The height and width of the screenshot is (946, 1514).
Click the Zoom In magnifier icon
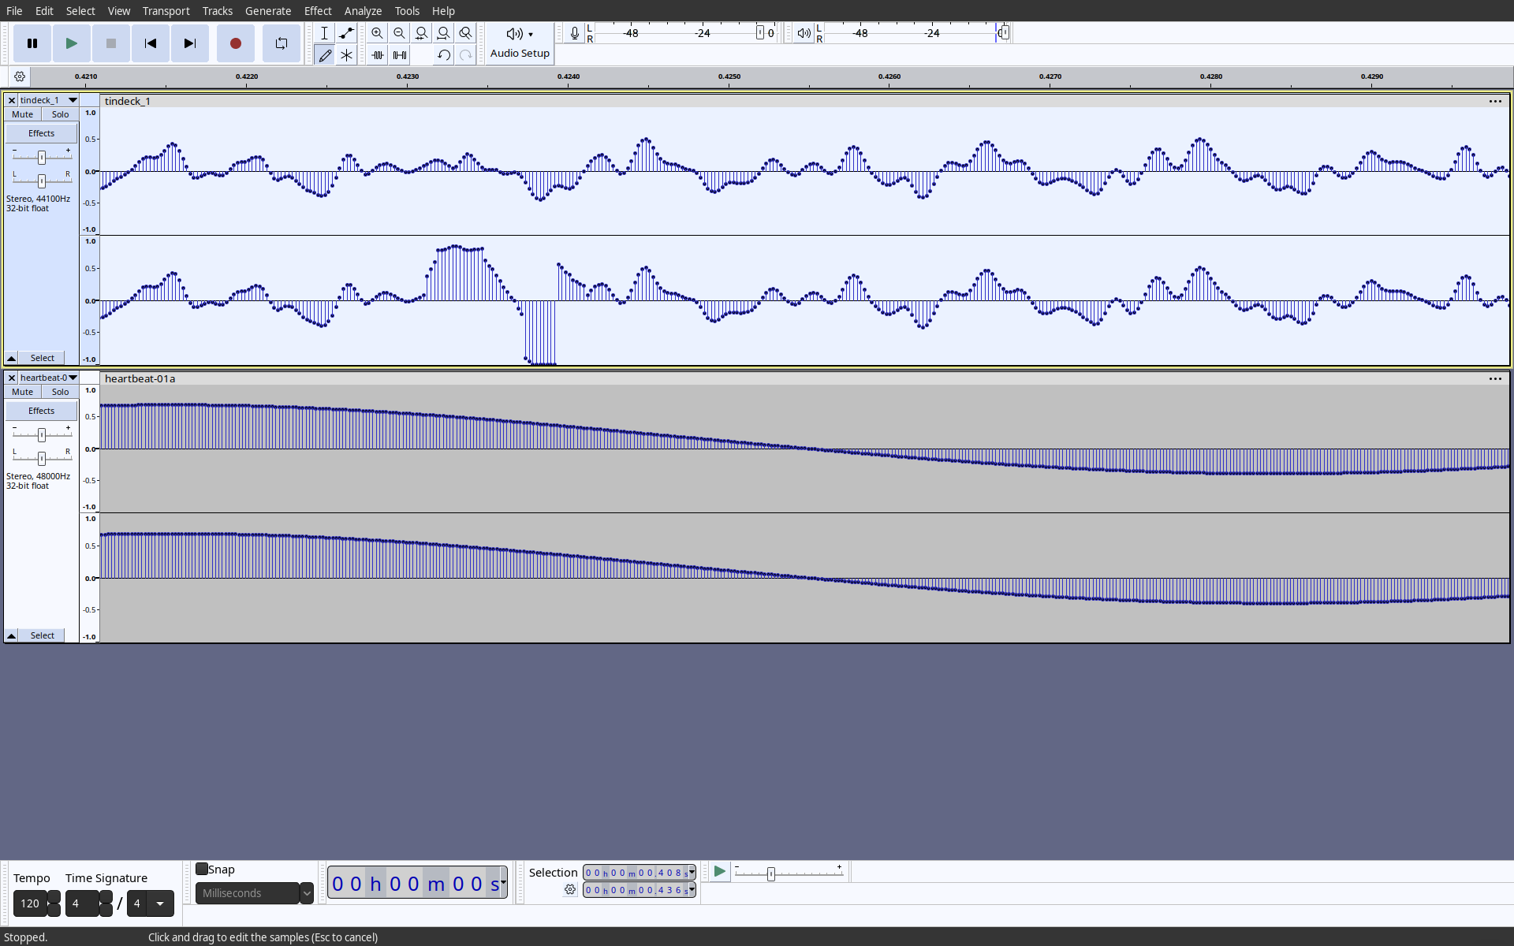pyautogui.click(x=377, y=33)
